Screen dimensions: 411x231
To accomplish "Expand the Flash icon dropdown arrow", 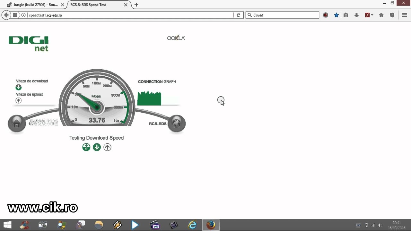I will (372, 15).
